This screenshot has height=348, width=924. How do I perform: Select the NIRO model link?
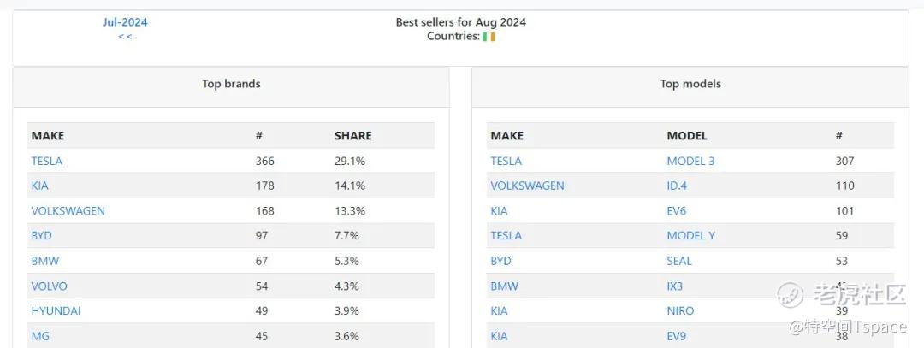coord(680,310)
